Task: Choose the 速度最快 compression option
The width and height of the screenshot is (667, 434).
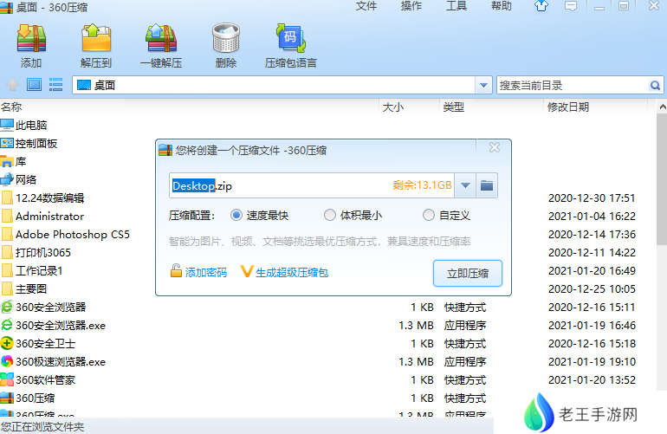Action: point(236,215)
